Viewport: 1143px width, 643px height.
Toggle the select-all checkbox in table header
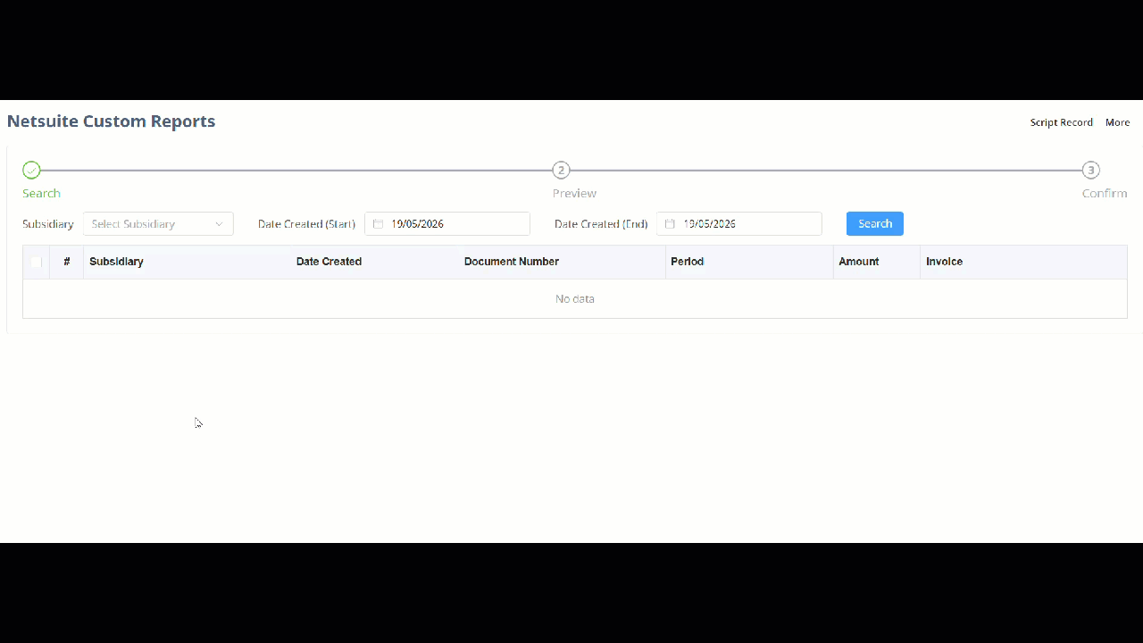[x=36, y=262]
